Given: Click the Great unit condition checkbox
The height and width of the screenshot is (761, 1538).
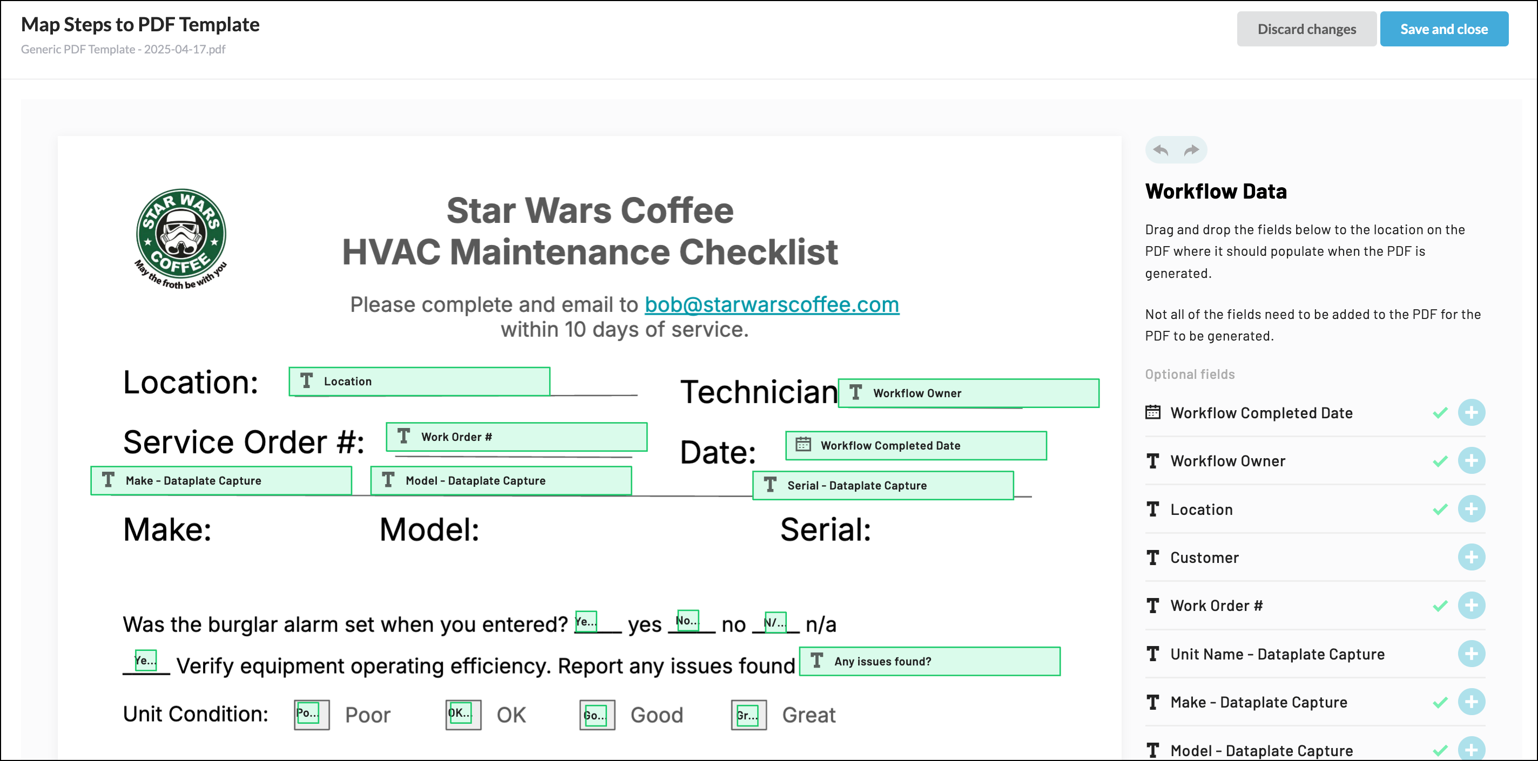Looking at the screenshot, I should pyautogui.click(x=747, y=716).
